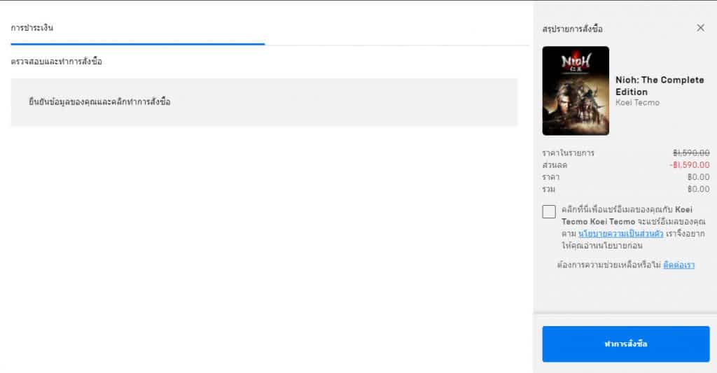This screenshot has width=717, height=373.
Task: Click the รวม total amount ฿0.00
Action: point(698,189)
